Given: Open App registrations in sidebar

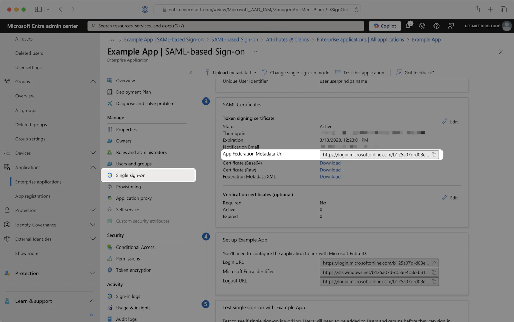Looking at the screenshot, I should tap(33, 196).
